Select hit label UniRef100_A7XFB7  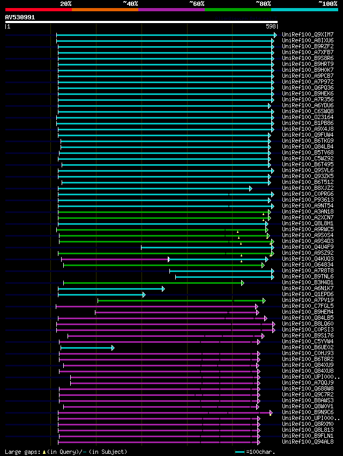[x=308, y=52]
